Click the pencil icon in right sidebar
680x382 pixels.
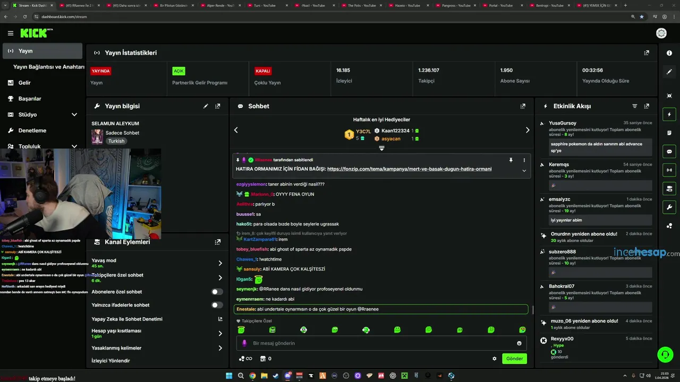669,72
